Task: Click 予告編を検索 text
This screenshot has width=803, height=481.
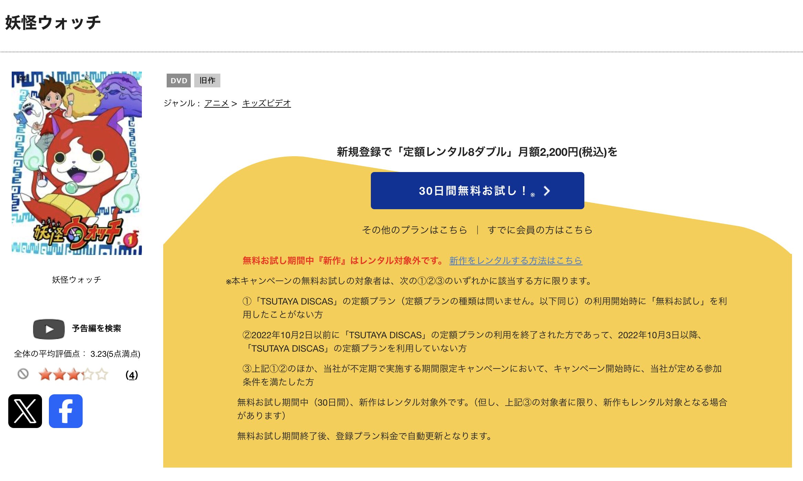Action: pyautogui.click(x=96, y=328)
